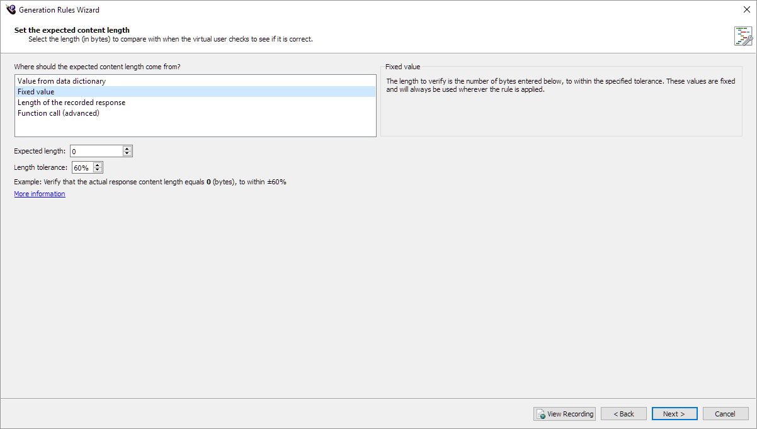Raise Length tolerance using up arrow

[98, 165]
